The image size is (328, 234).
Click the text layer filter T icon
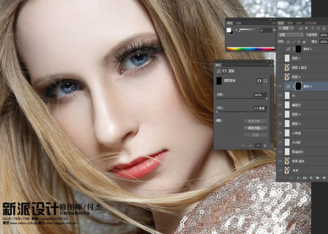[312, 28]
